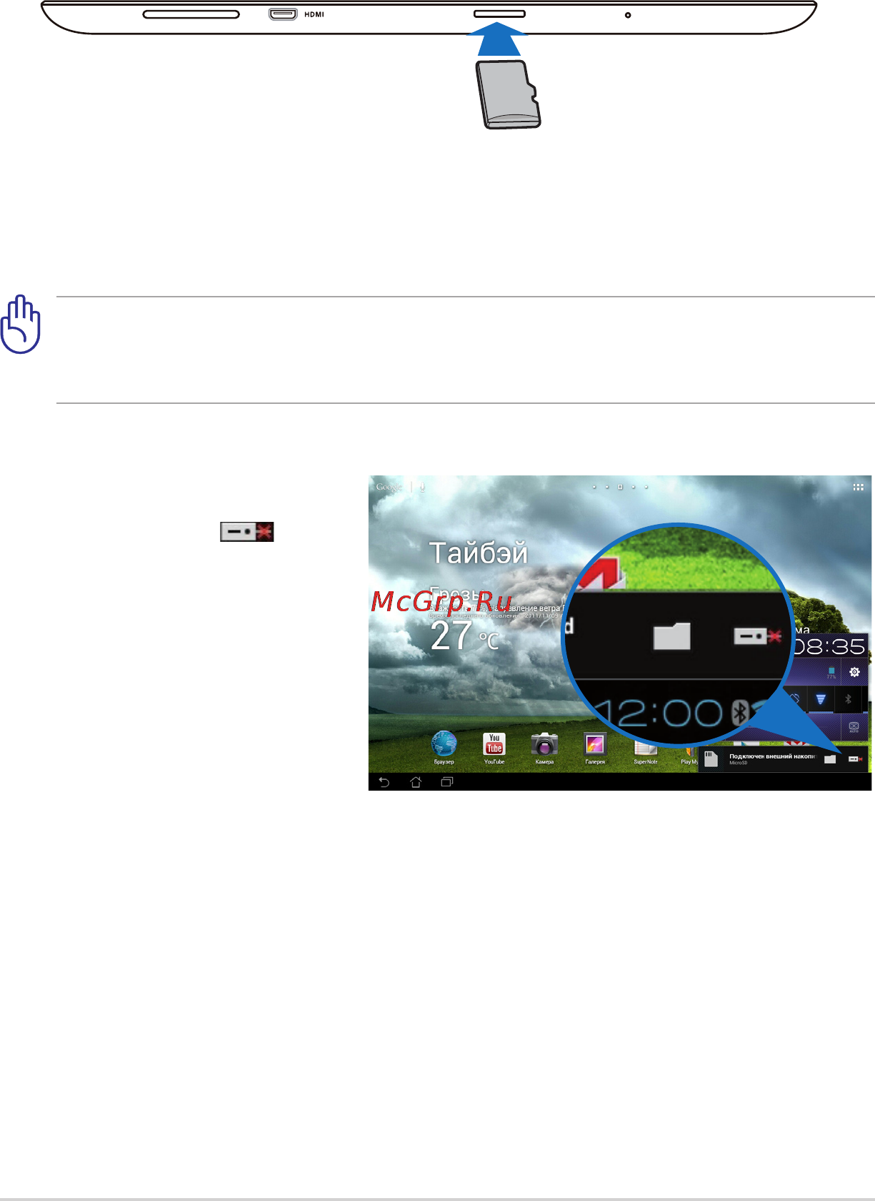Screen dimensions: 875x1201
Task: Toggle the AUTO brightness quick setting
Action: (854, 727)
